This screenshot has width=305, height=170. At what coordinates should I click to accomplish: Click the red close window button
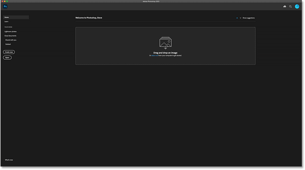click(x=2, y=2)
